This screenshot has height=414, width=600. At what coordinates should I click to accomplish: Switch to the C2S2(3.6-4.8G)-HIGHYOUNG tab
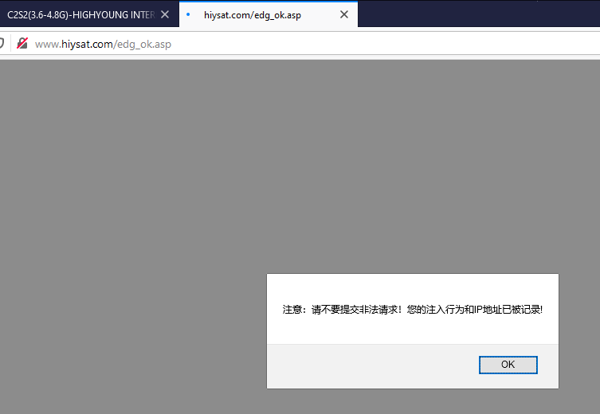coord(88,14)
